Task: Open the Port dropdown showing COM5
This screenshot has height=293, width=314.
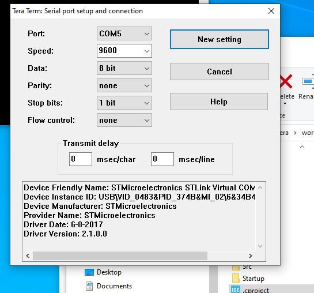Action: (124, 33)
